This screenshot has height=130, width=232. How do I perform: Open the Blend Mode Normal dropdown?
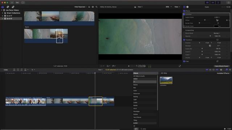tap(217, 33)
